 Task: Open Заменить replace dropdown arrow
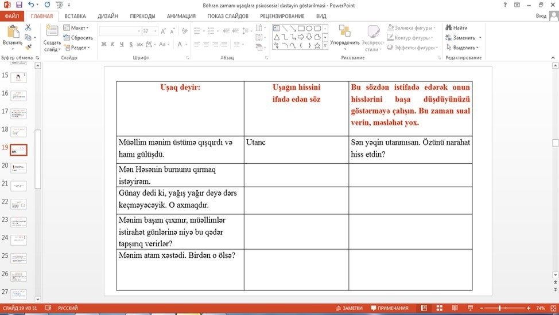(480, 38)
